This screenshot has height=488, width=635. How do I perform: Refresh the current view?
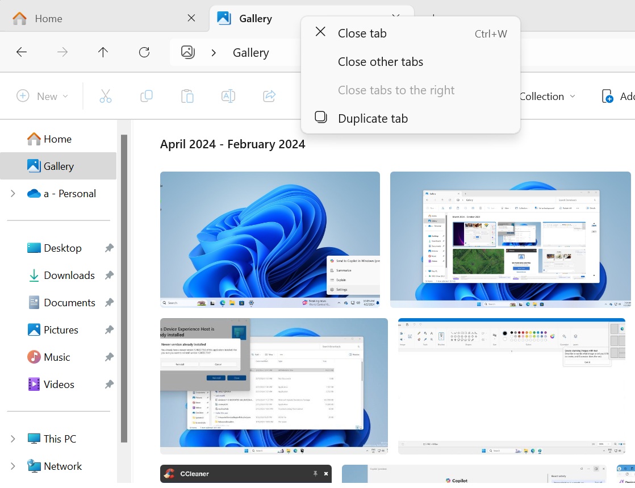[144, 52]
